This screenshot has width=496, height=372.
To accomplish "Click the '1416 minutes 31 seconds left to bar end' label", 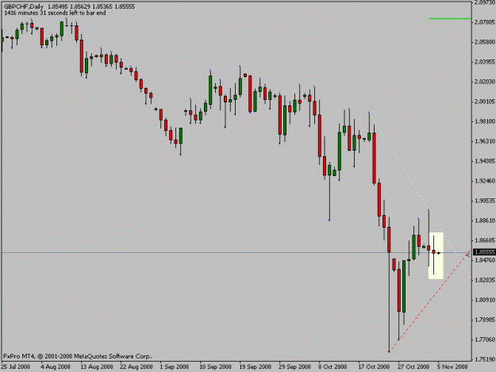I will [55, 13].
